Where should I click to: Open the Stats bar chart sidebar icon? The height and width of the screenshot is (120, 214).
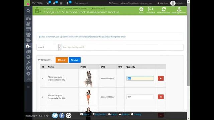(28, 79)
